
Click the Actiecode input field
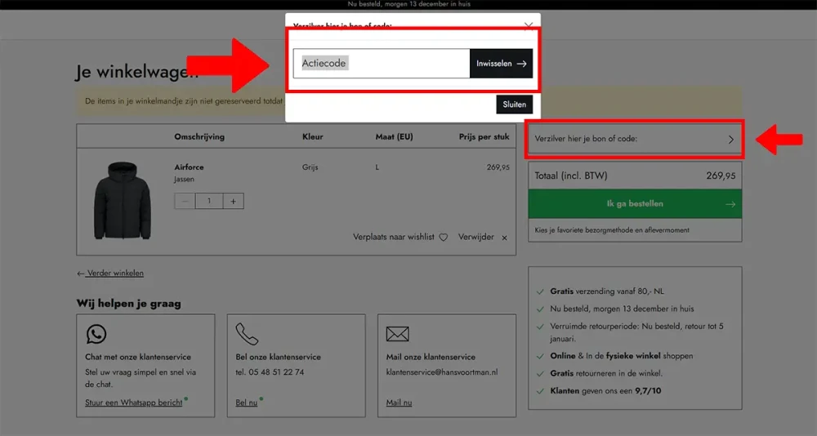point(381,64)
